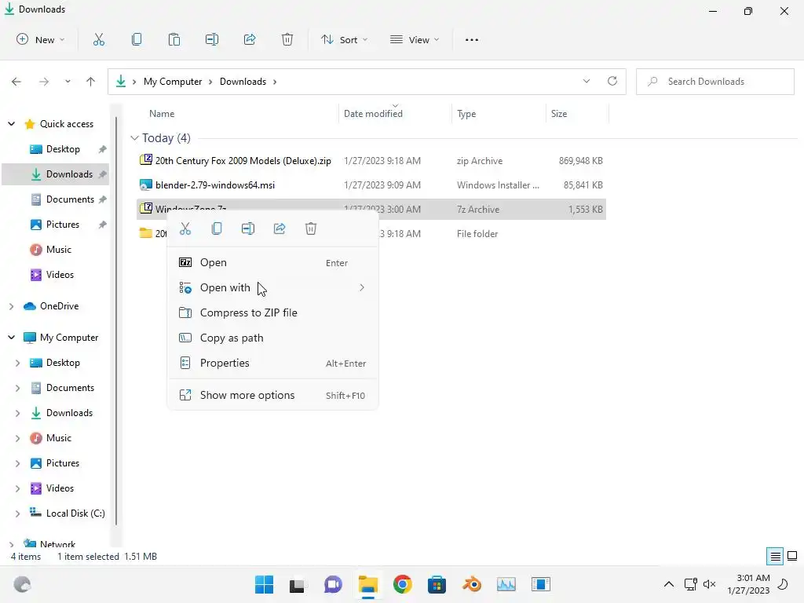This screenshot has width=804, height=603.
Task: Refresh the Downloads folder
Action: click(612, 81)
